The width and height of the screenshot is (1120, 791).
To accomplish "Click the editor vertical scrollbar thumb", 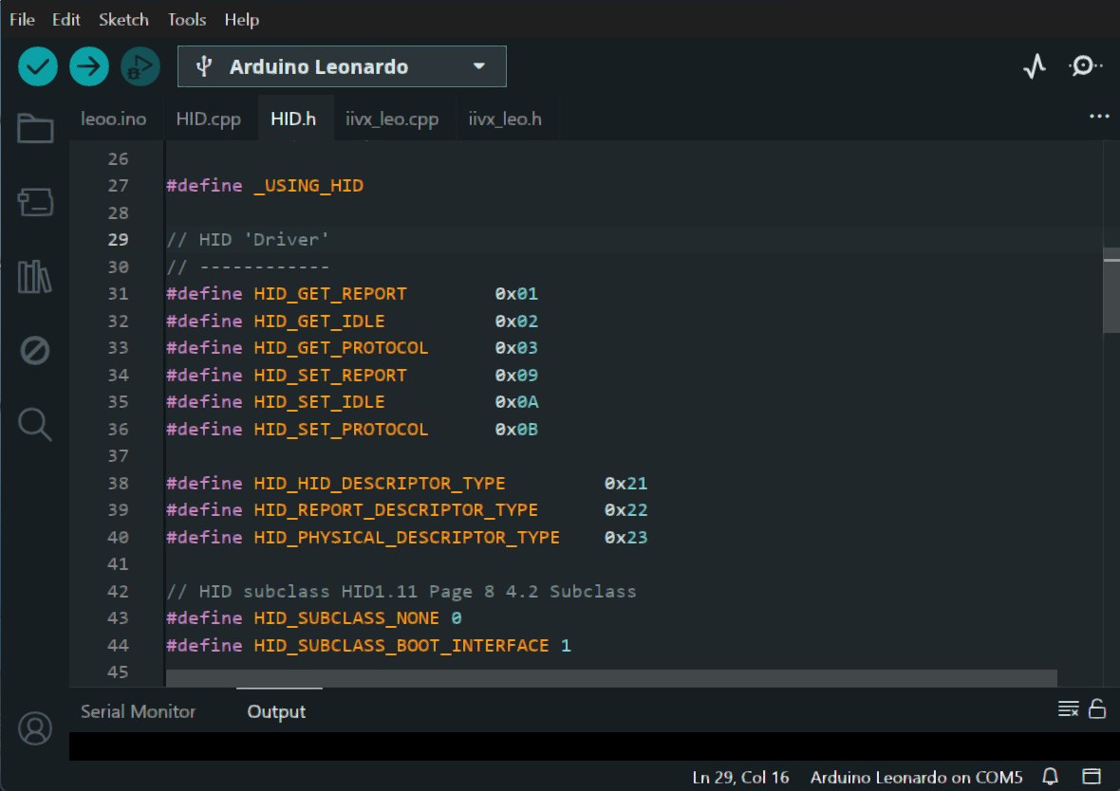I will pyautogui.click(x=1111, y=290).
